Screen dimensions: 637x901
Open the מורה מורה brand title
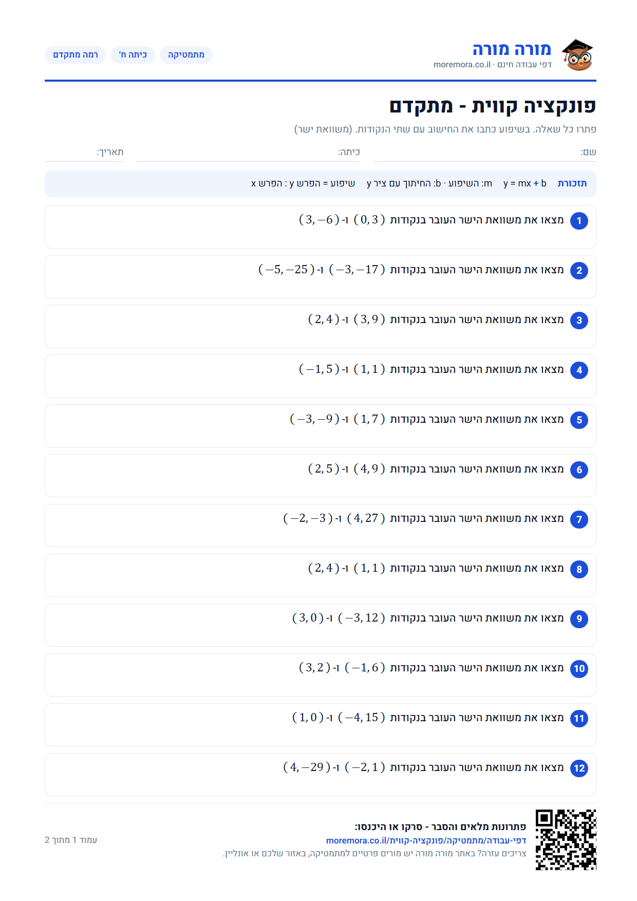[x=512, y=49]
